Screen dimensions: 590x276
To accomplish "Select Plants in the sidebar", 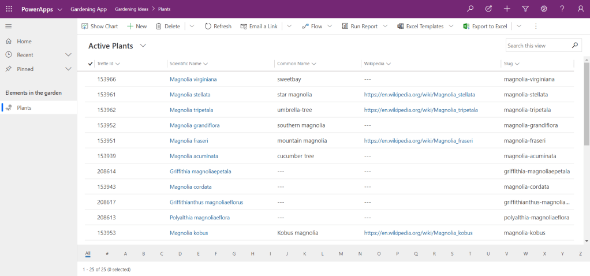I will tap(24, 108).
